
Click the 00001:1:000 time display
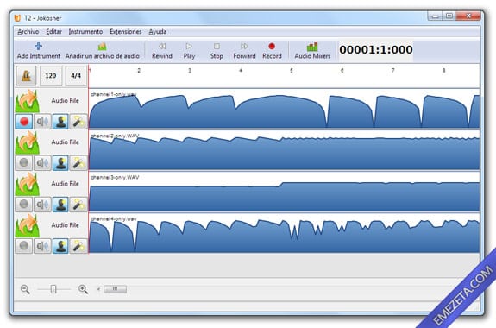point(376,50)
